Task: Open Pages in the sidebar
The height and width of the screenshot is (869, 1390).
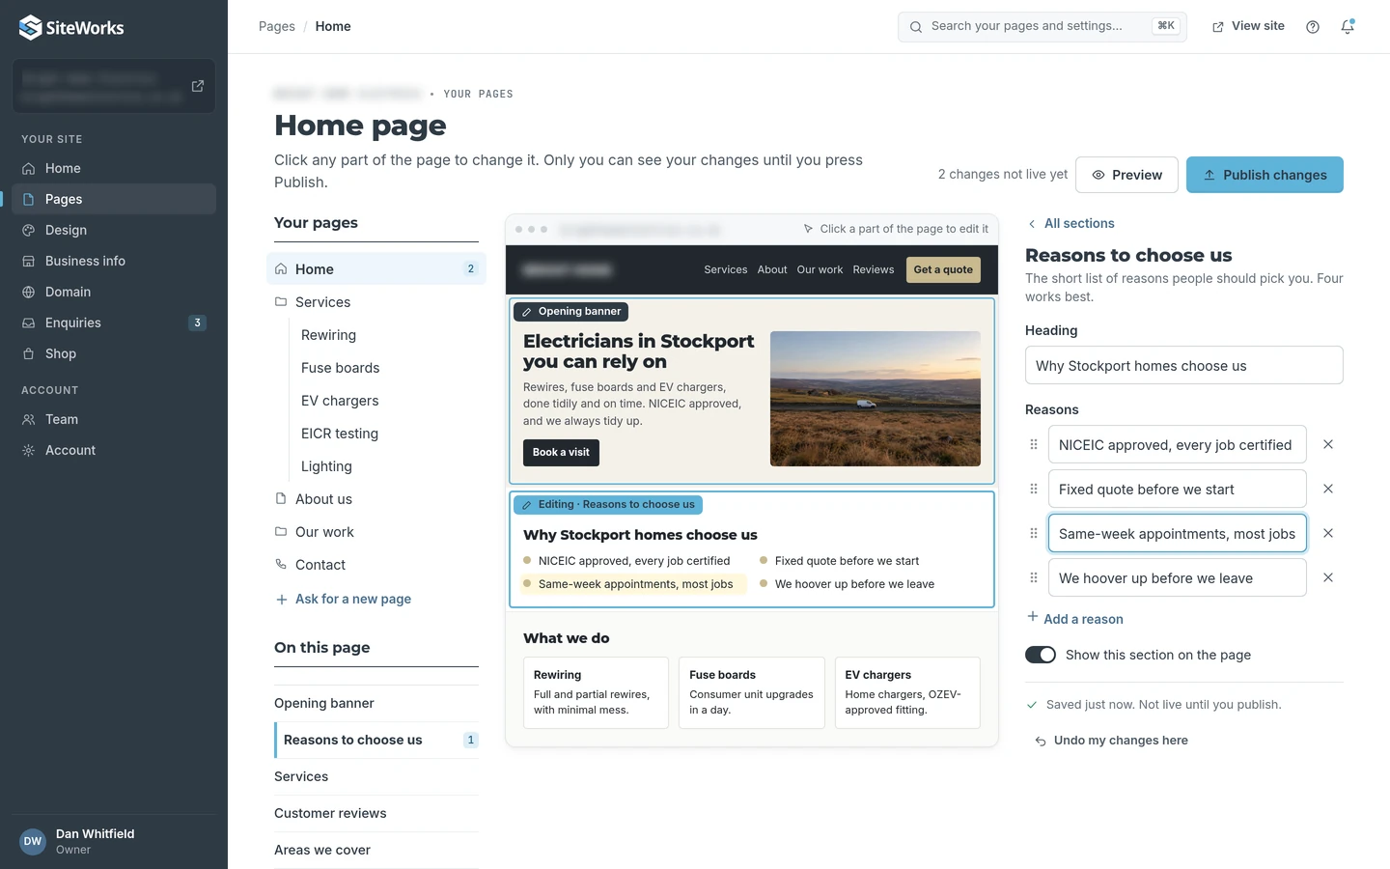Action: coord(114,199)
